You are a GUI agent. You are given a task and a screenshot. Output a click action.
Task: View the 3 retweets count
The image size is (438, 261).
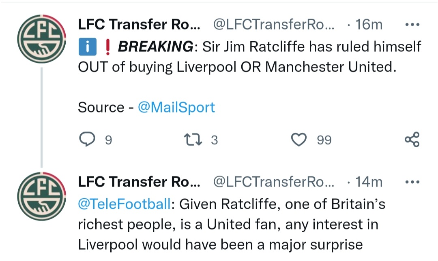(x=214, y=140)
